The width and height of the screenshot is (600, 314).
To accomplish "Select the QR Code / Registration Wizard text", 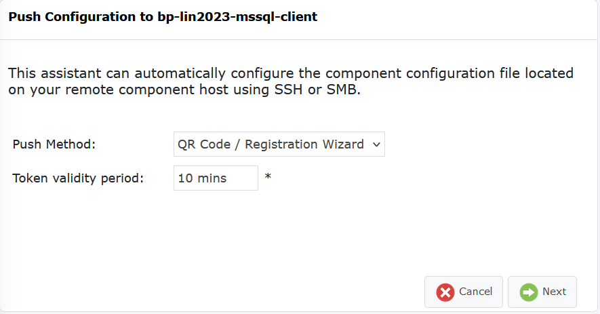I will (271, 144).
